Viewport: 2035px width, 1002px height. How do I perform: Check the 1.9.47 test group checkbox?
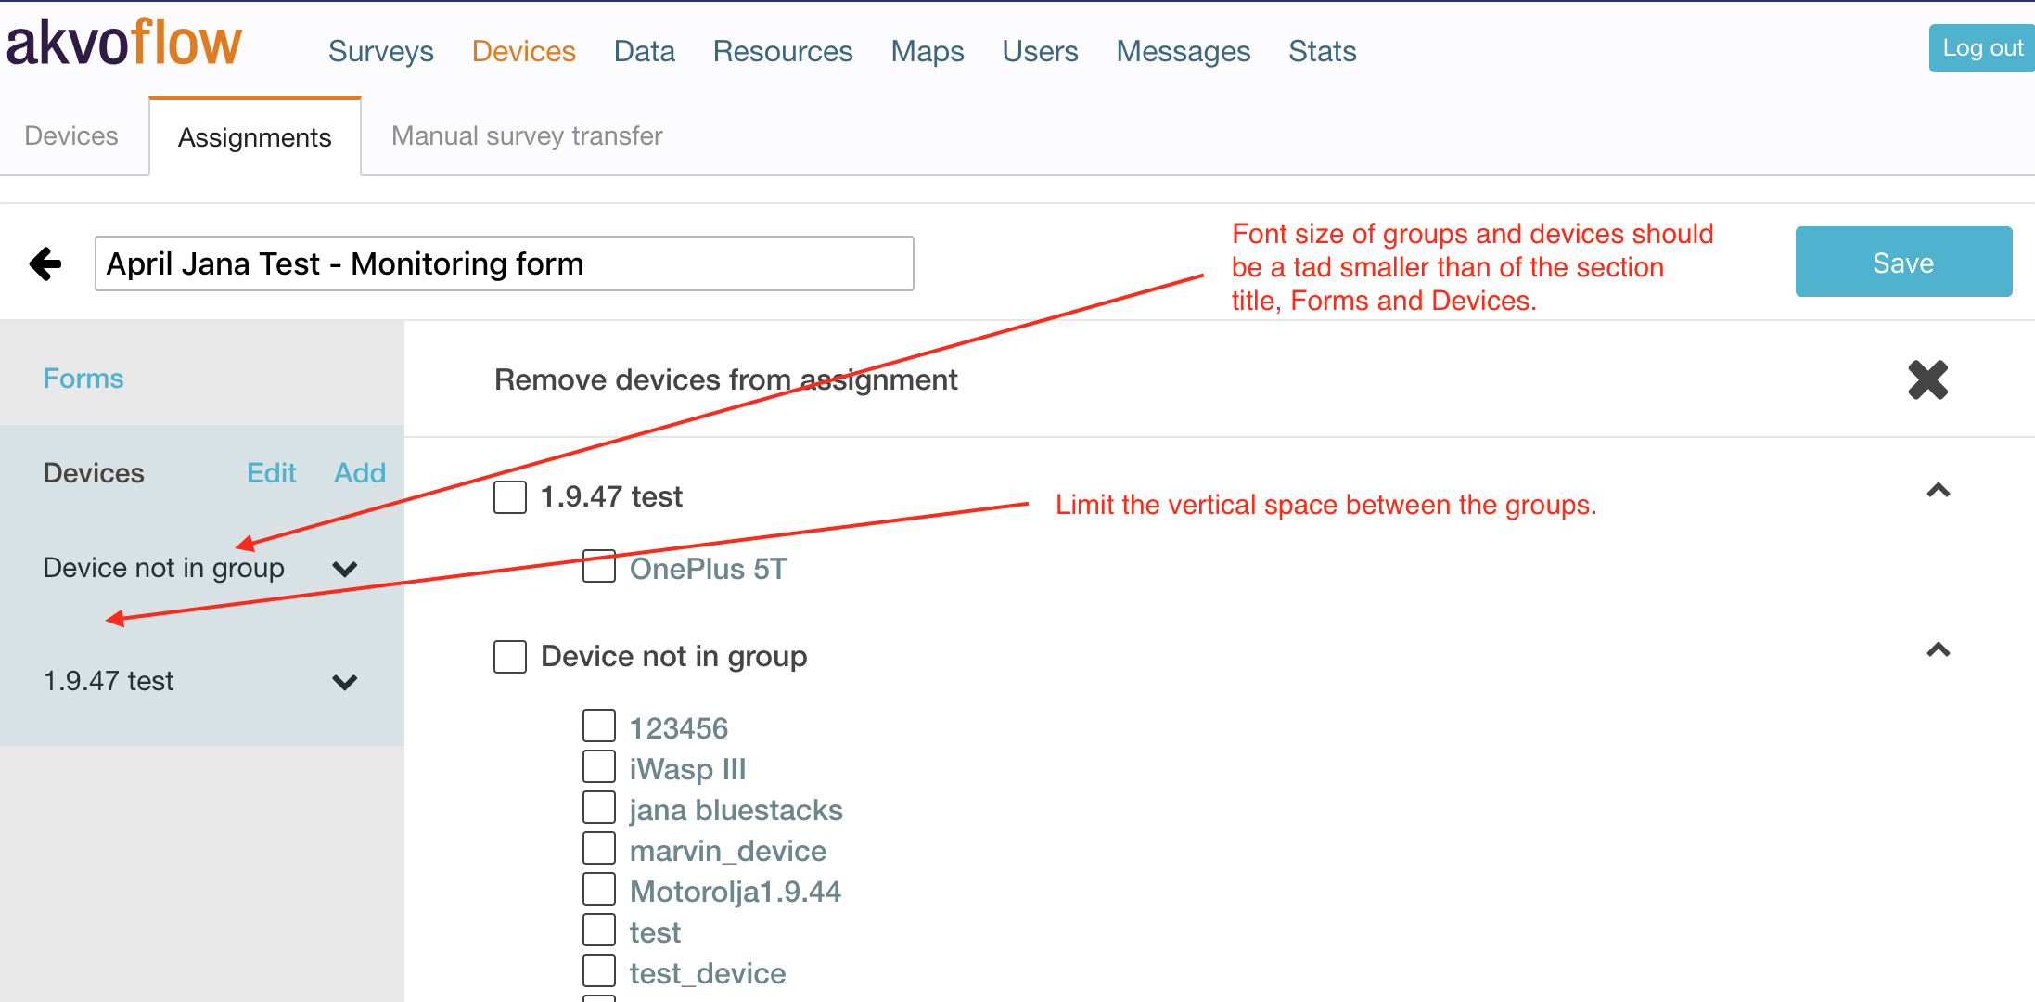coord(509,496)
